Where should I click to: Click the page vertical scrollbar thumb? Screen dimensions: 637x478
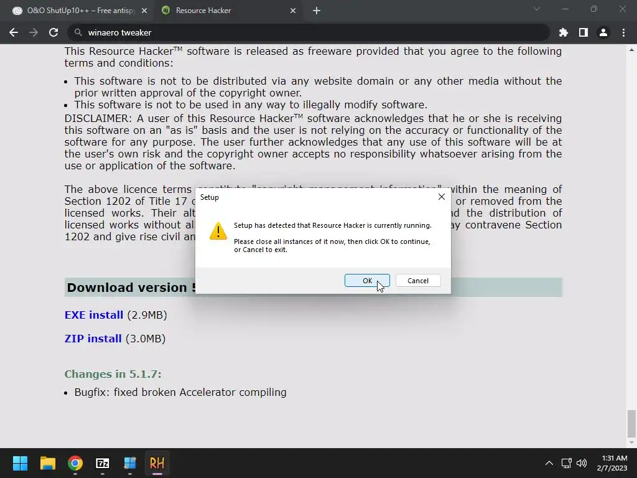click(x=631, y=423)
